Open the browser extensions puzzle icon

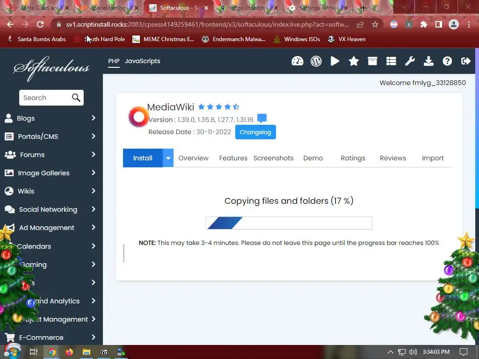coord(424,24)
